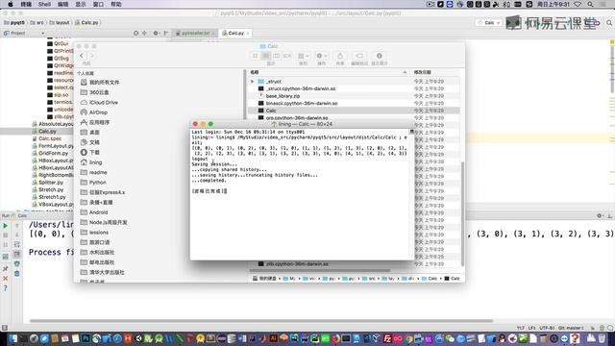Switch Finder to icon view

tap(256, 56)
